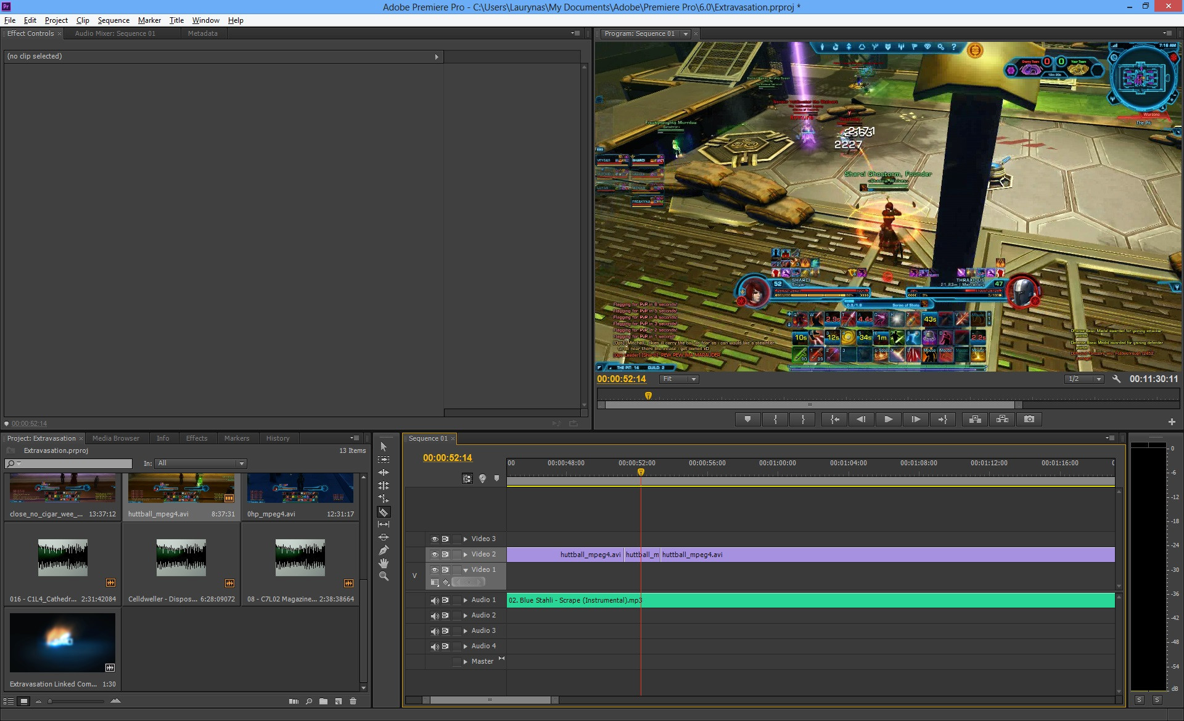Click Mark Out button
Image resolution: width=1184 pixels, height=721 pixels.
(803, 420)
